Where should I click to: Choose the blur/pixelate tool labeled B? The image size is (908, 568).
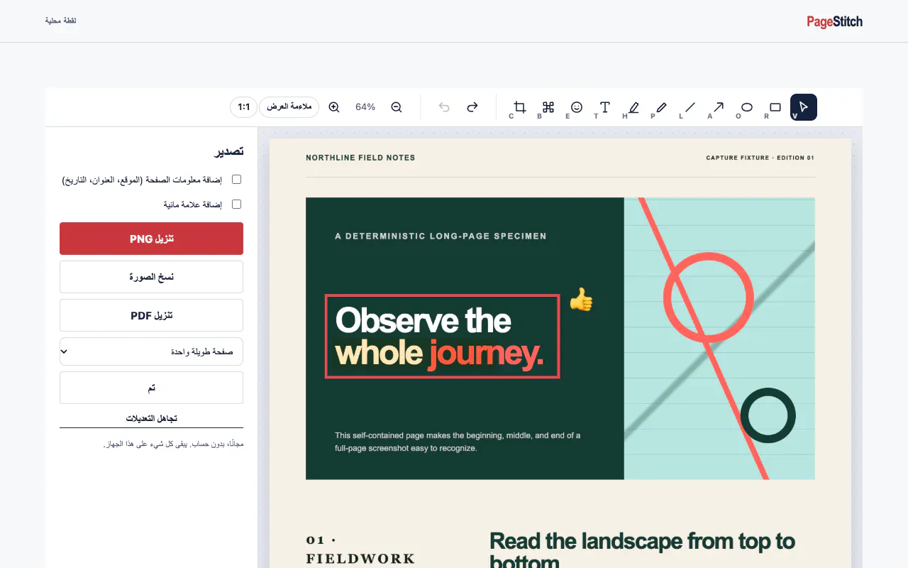pos(548,107)
